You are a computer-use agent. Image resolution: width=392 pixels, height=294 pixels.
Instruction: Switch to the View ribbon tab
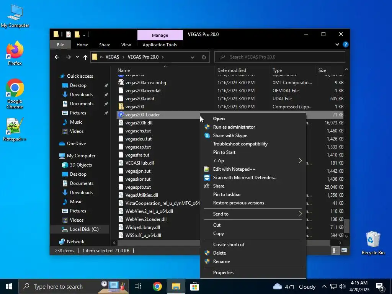(x=126, y=45)
